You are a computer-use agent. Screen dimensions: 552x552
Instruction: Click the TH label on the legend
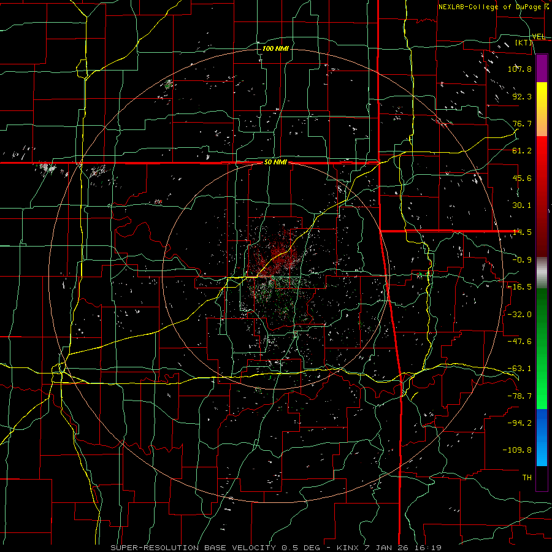click(527, 478)
